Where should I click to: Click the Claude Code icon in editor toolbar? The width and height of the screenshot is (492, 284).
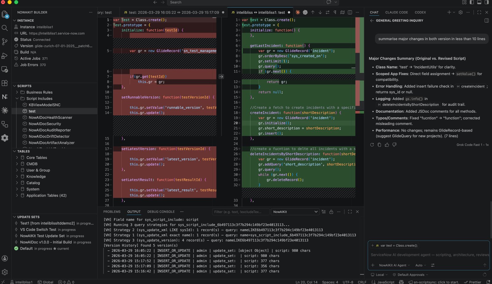point(298,12)
